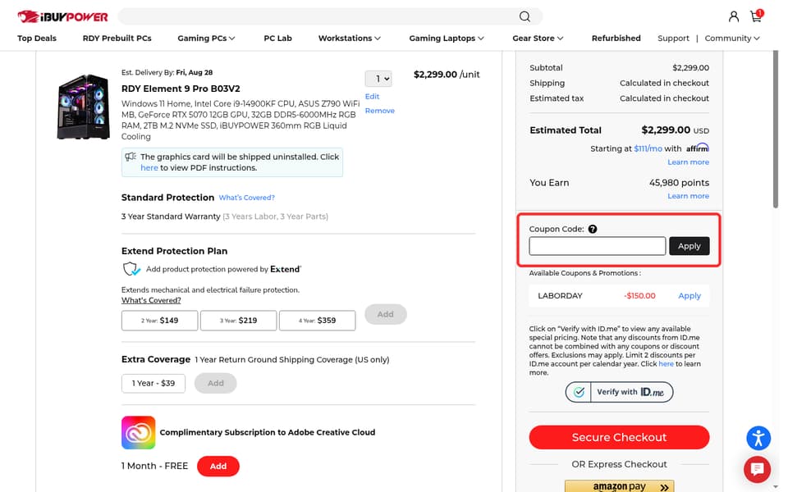
Task: Select the 2 Year $149 protection plan
Action: pyautogui.click(x=159, y=321)
